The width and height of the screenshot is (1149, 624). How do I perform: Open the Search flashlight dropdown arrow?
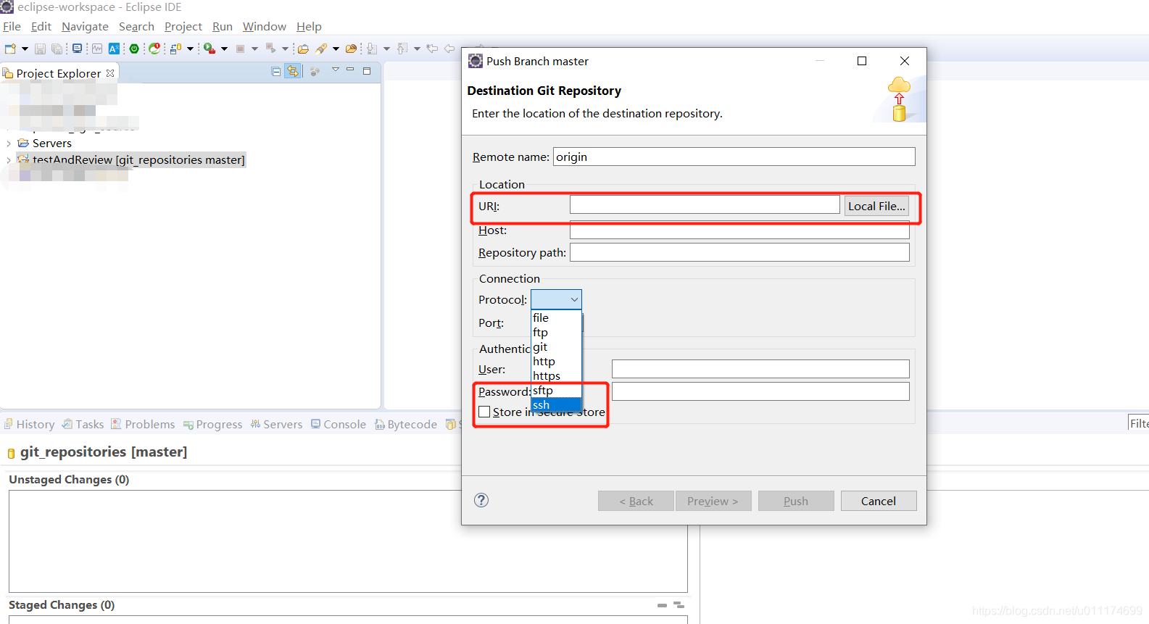click(336, 49)
